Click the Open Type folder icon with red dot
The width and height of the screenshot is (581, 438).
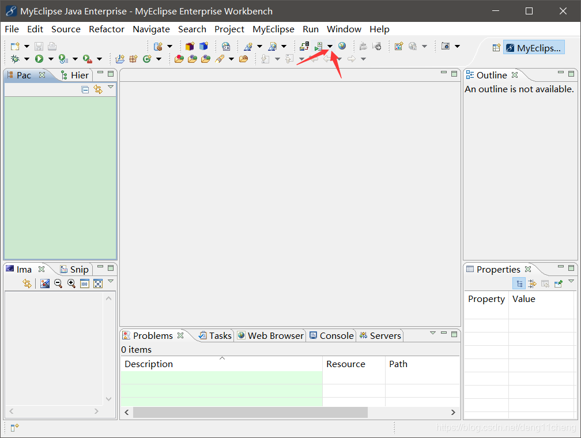(179, 59)
